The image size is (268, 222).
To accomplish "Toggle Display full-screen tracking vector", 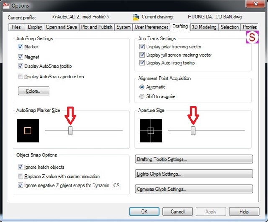I will (142, 55).
